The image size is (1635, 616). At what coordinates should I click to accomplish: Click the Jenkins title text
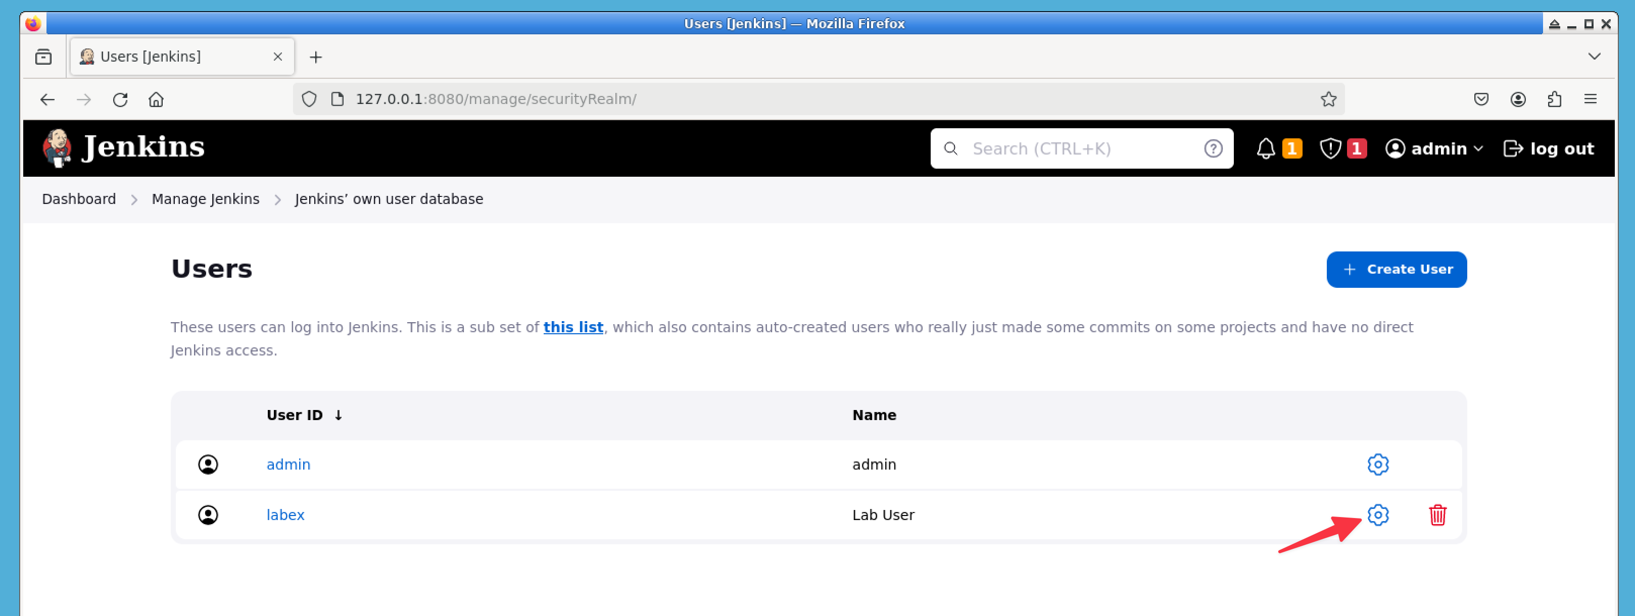[x=143, y=147]
